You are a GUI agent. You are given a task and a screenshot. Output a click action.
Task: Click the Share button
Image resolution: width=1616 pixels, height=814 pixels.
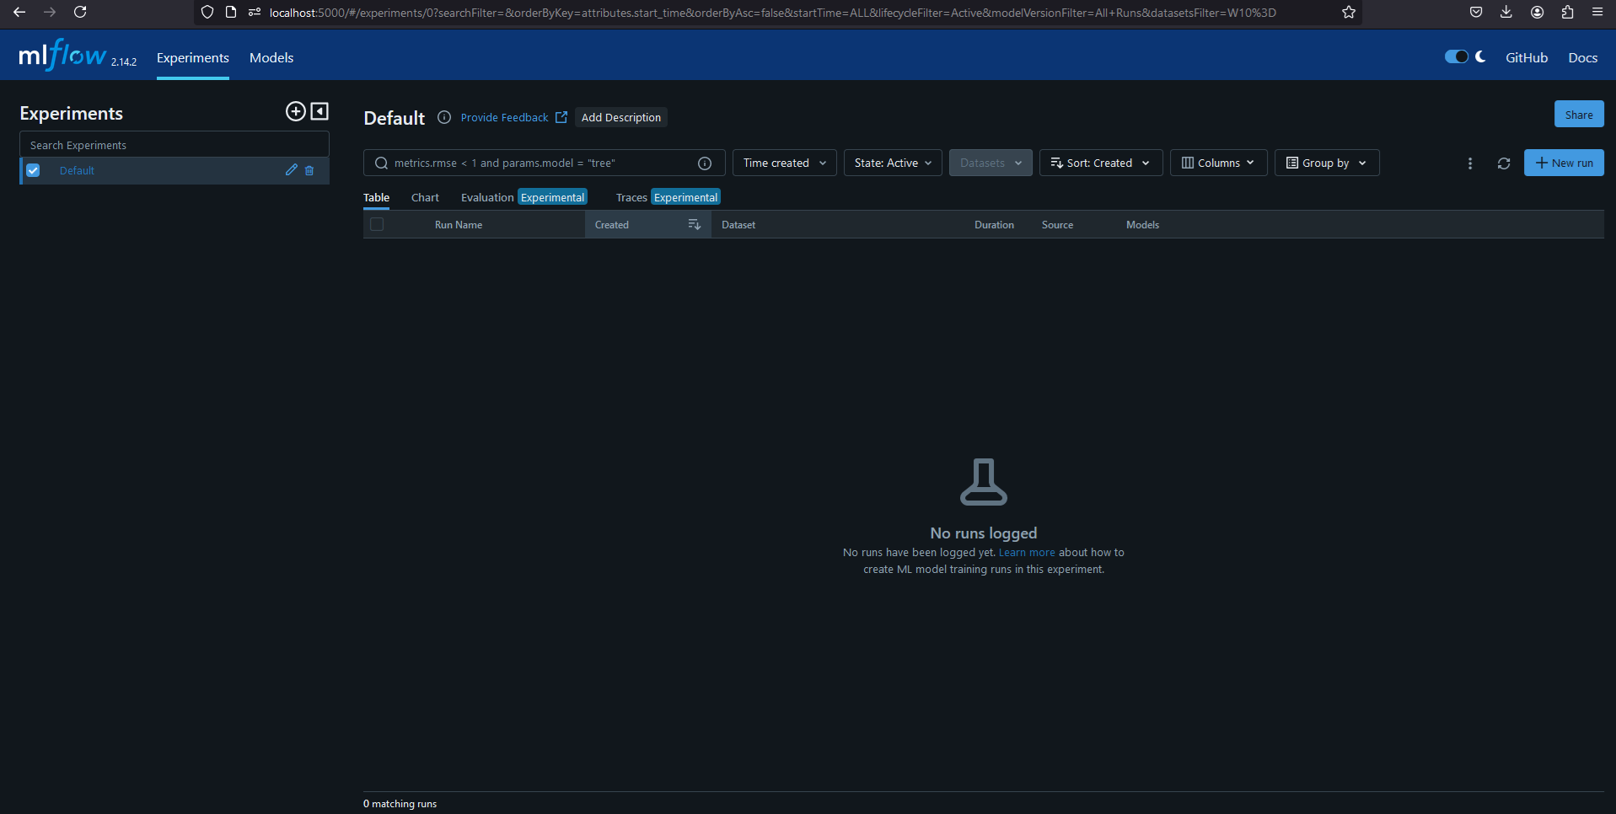pos(1579,115)
